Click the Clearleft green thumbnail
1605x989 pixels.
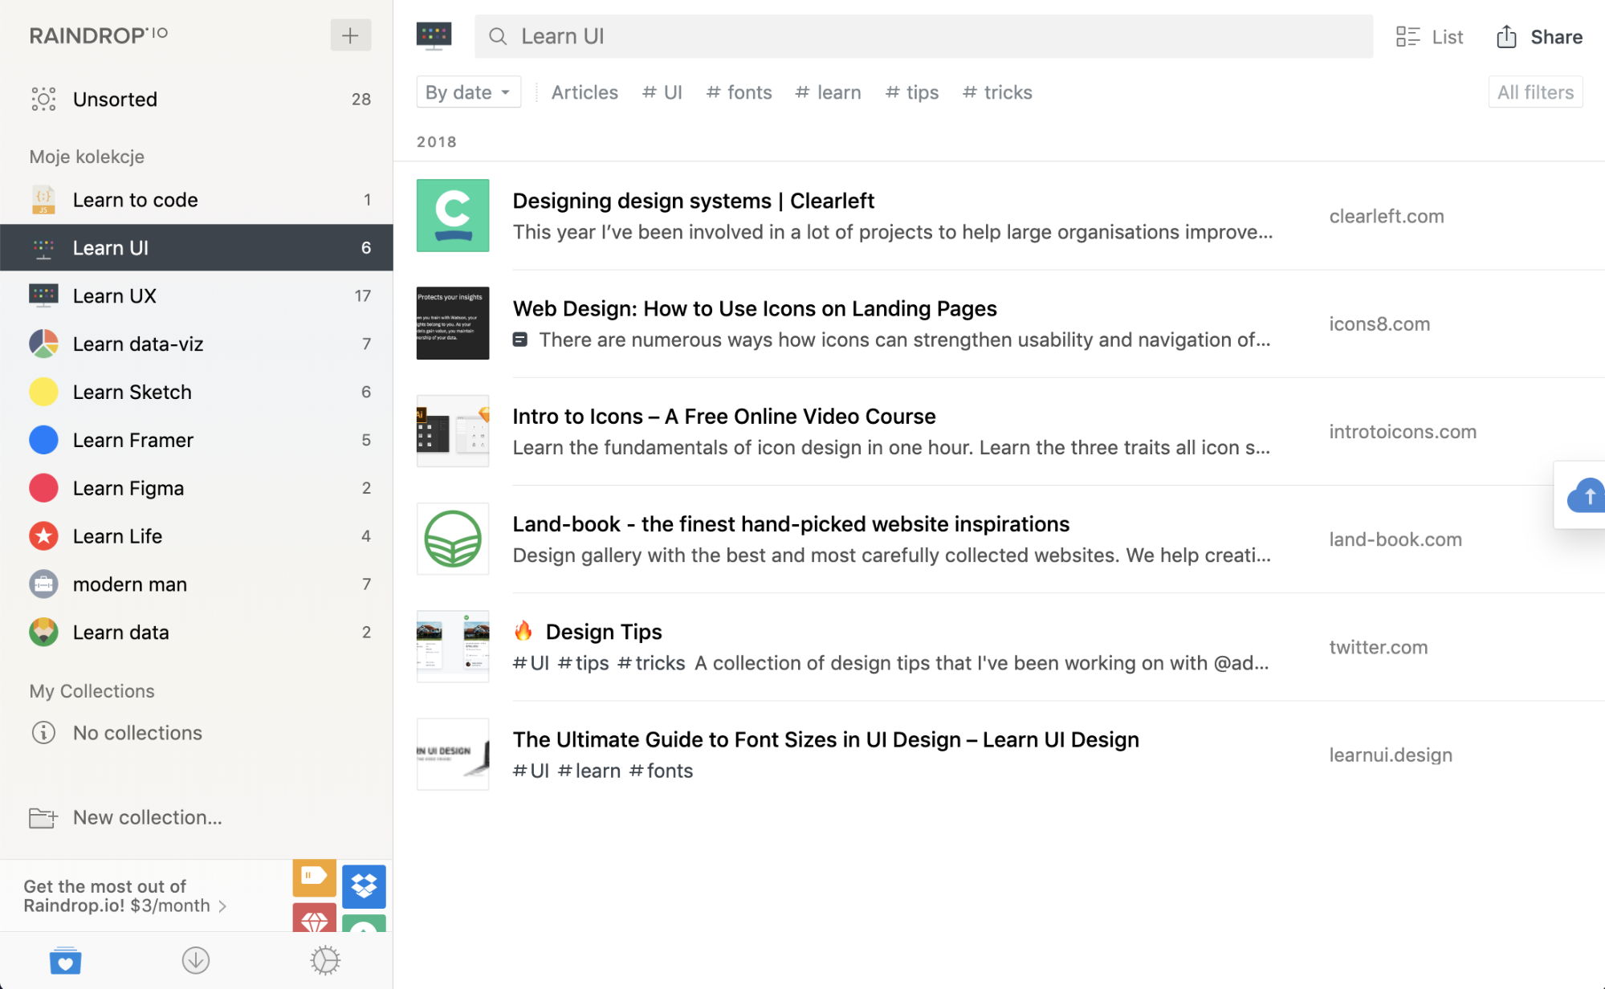(453, 215)
